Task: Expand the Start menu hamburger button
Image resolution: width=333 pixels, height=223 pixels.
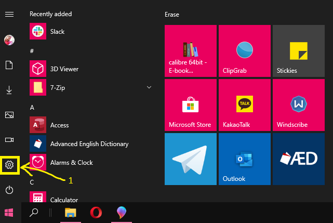Action: click(9, 14)
